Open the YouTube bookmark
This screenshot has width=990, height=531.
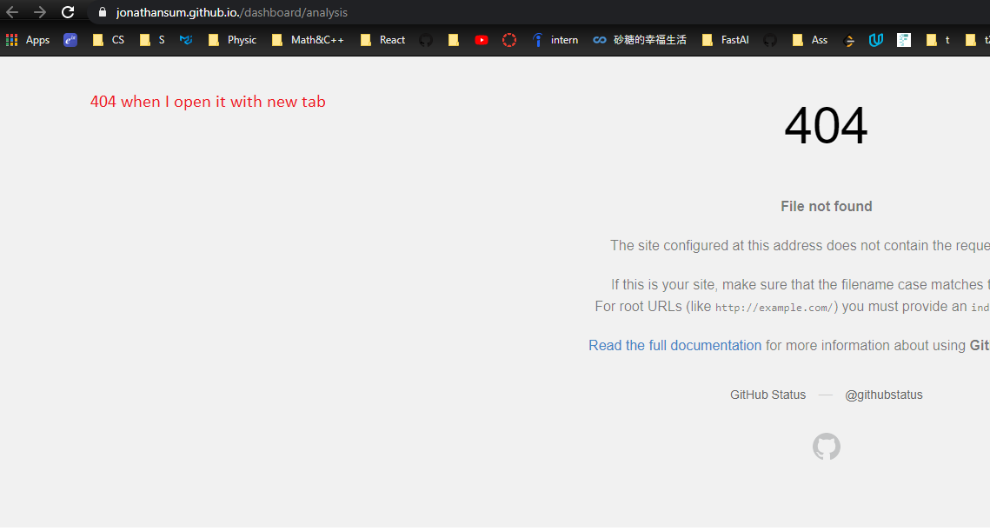(x=482, y=40)
